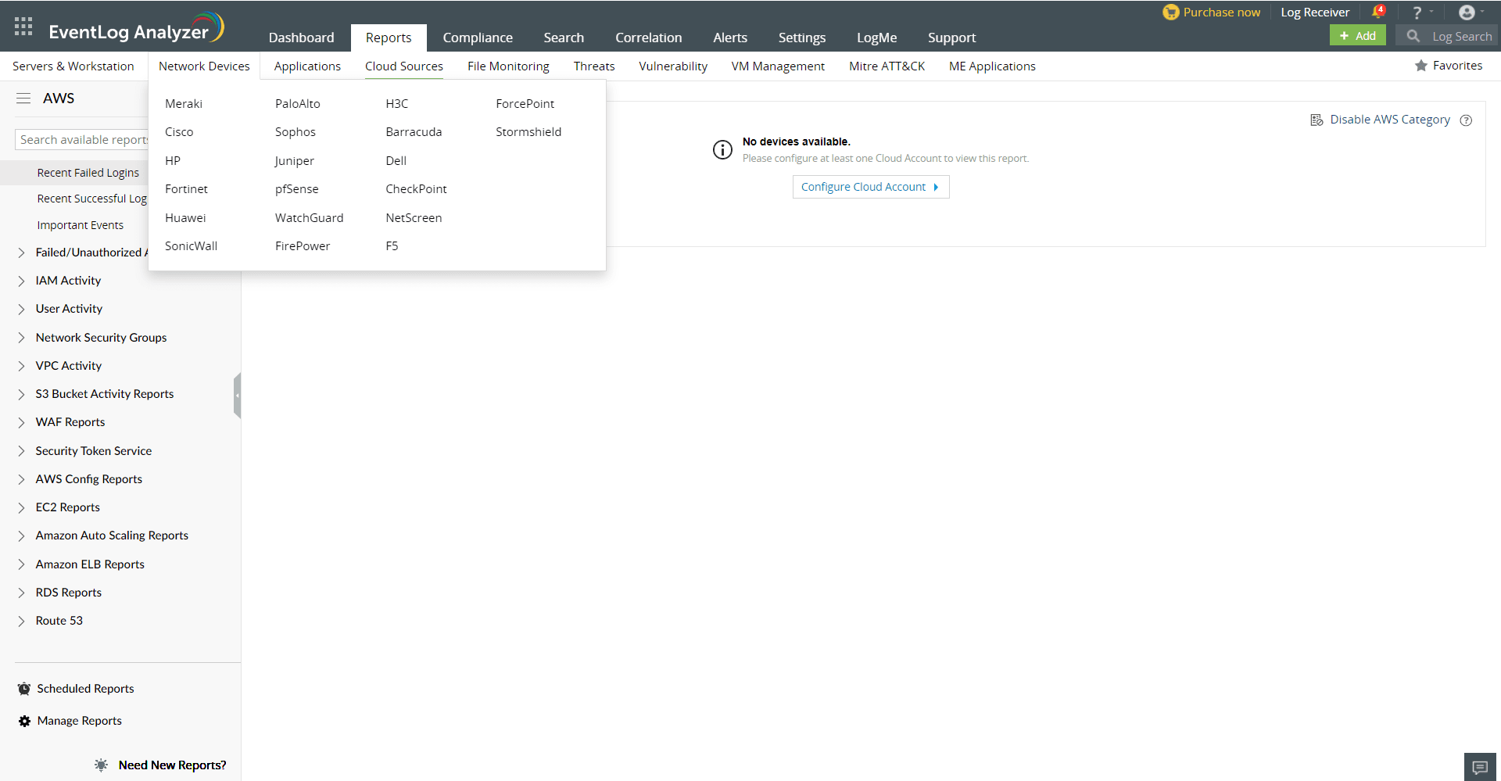Disable AWS Category
Image resolution: width=1501 pixels, height=781 pixels.
click(x=1389, y=119)
